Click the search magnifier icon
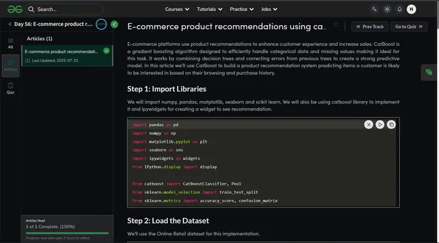Viewport: 439px width, 243px height. point(31,9)
